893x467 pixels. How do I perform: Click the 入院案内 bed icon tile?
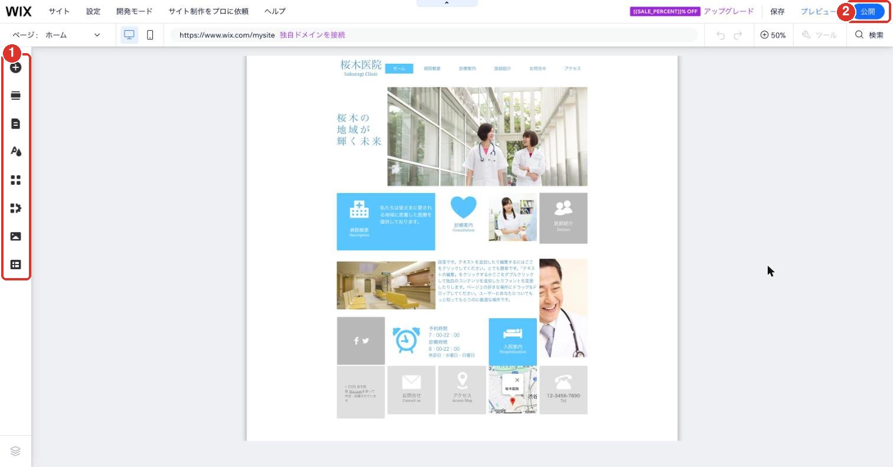coord(513,341)
